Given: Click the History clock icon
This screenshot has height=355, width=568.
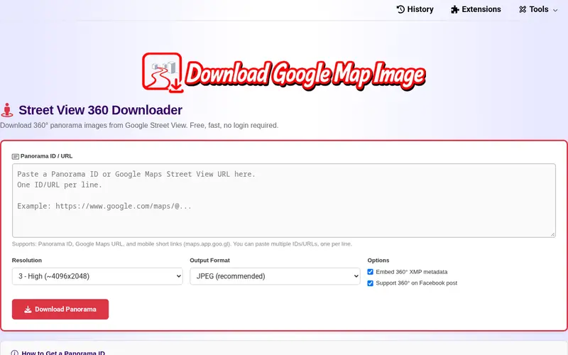Looking at the screenshot, I should [400, 9].
